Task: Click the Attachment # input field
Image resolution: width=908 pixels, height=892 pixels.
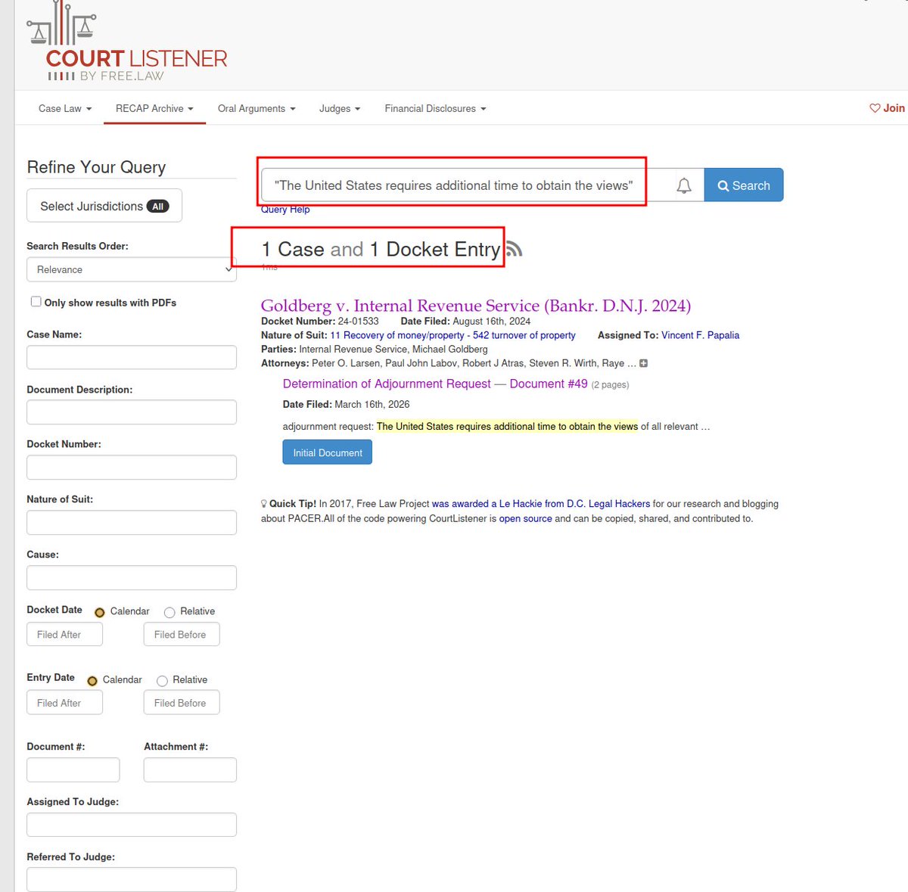Action: 190,770
